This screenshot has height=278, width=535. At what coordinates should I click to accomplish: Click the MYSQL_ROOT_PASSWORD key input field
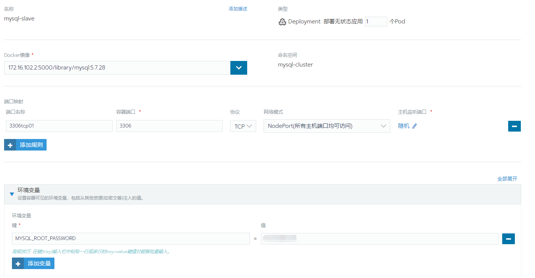tap(131, 239)
